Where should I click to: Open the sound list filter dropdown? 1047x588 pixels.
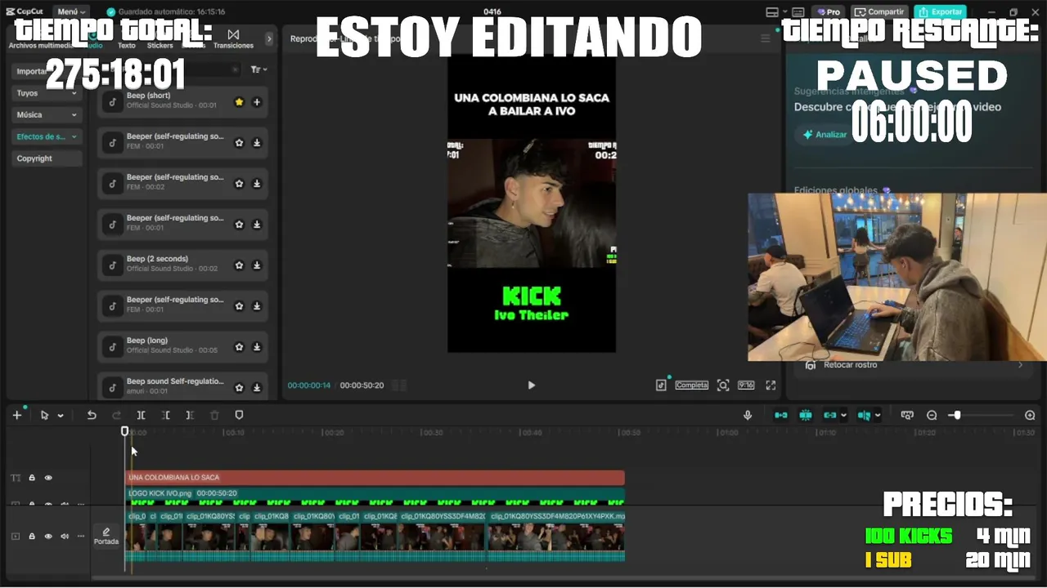tap(258, 70)
